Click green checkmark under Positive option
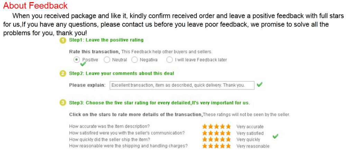The width and height of the screenshot is (346, 155). (83, 64)
